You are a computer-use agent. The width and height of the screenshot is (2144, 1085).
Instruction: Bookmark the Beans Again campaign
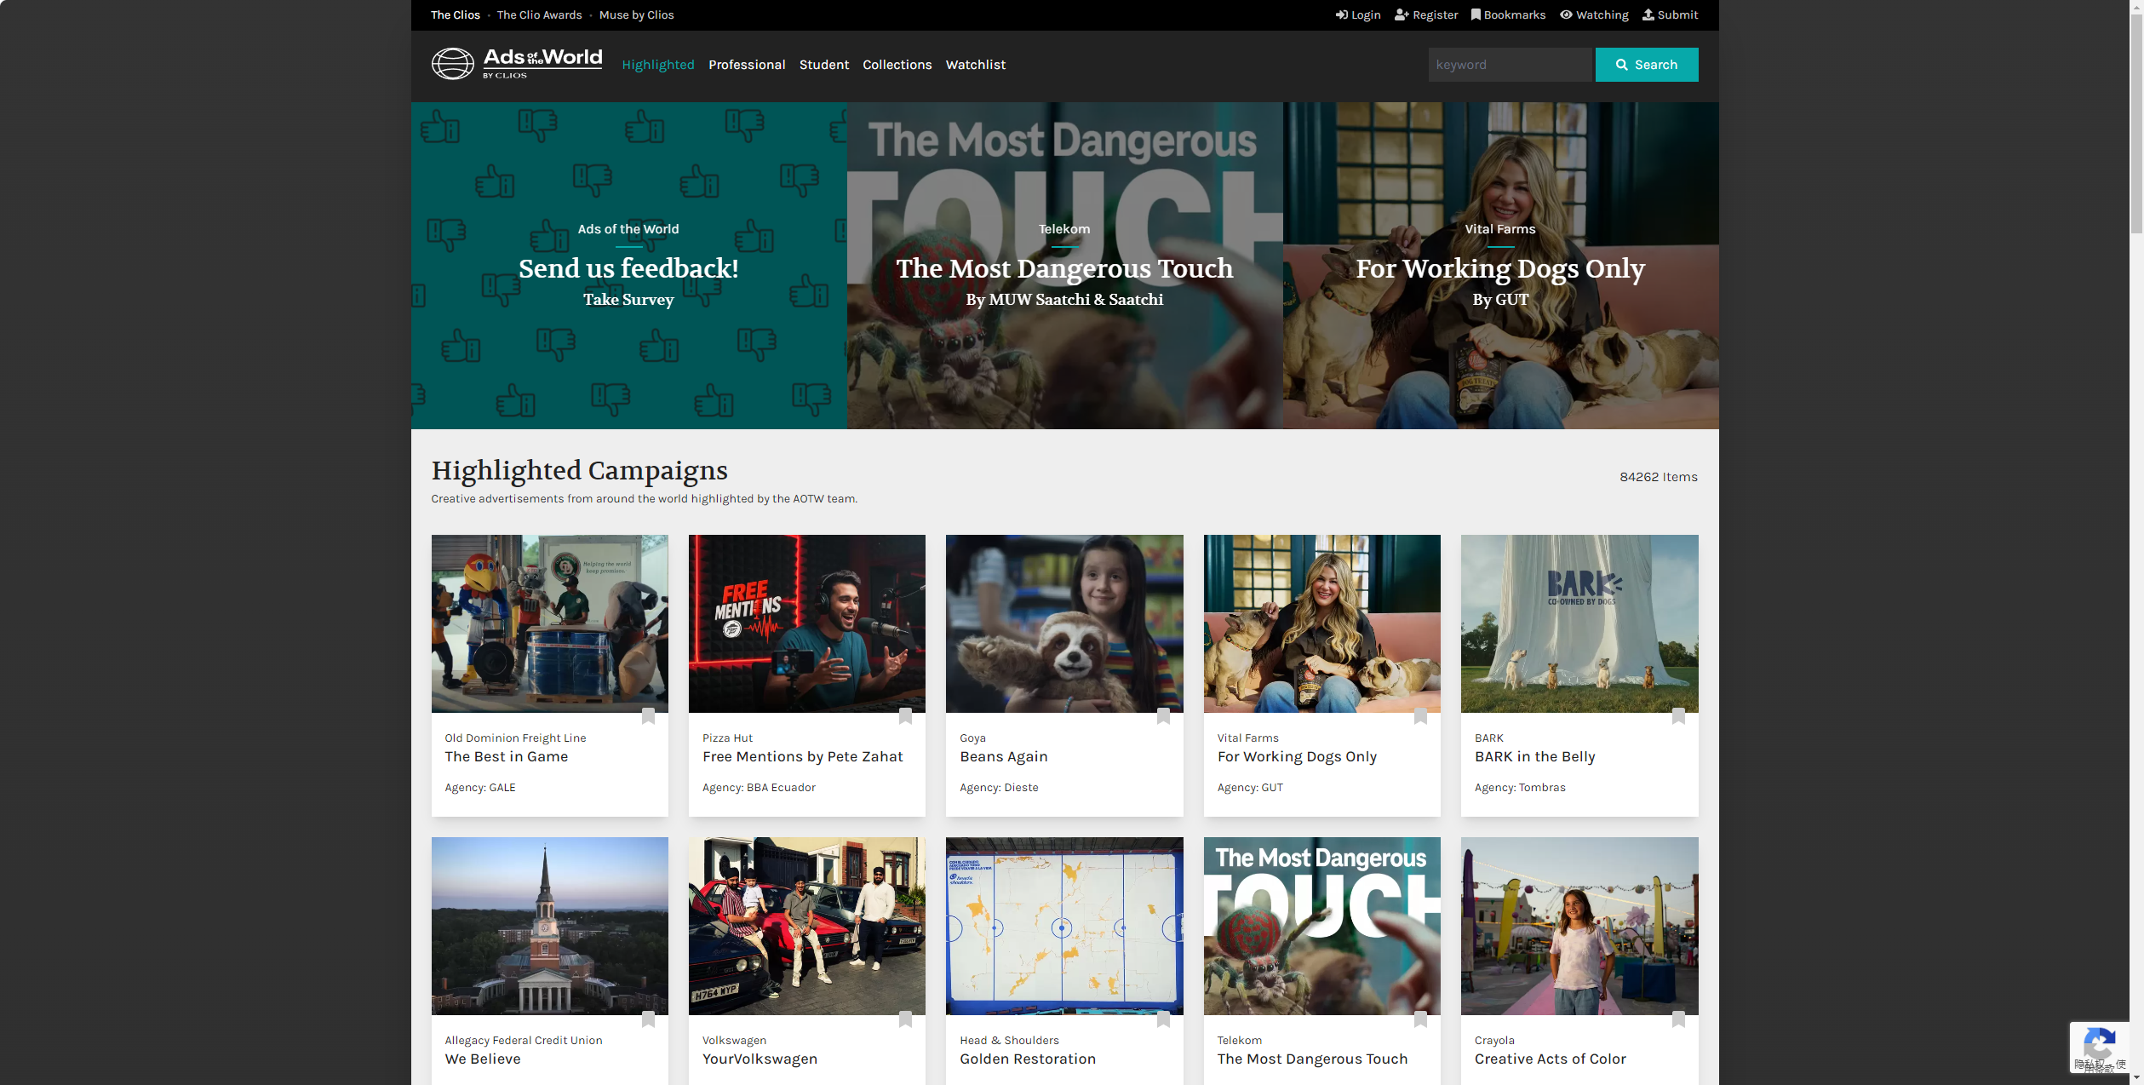click(x=1163, y=716)
